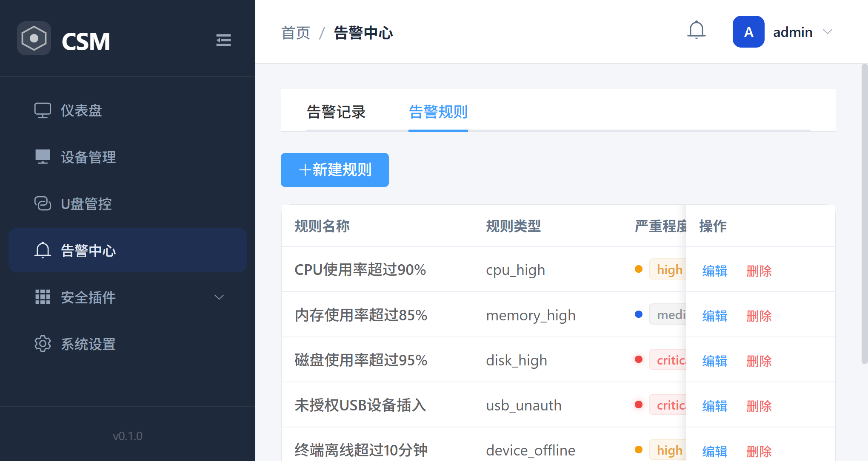
Task: Click the 新建规则 button
Action: click(335, 170)
